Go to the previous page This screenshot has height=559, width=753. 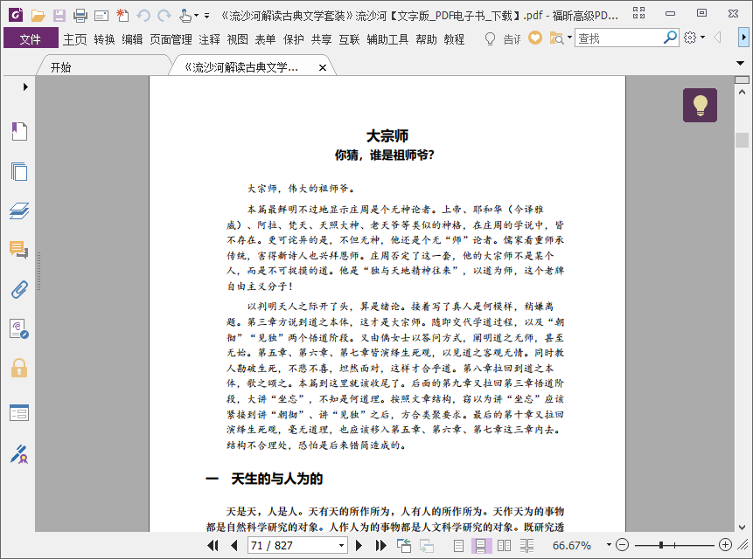coord(234,545)
